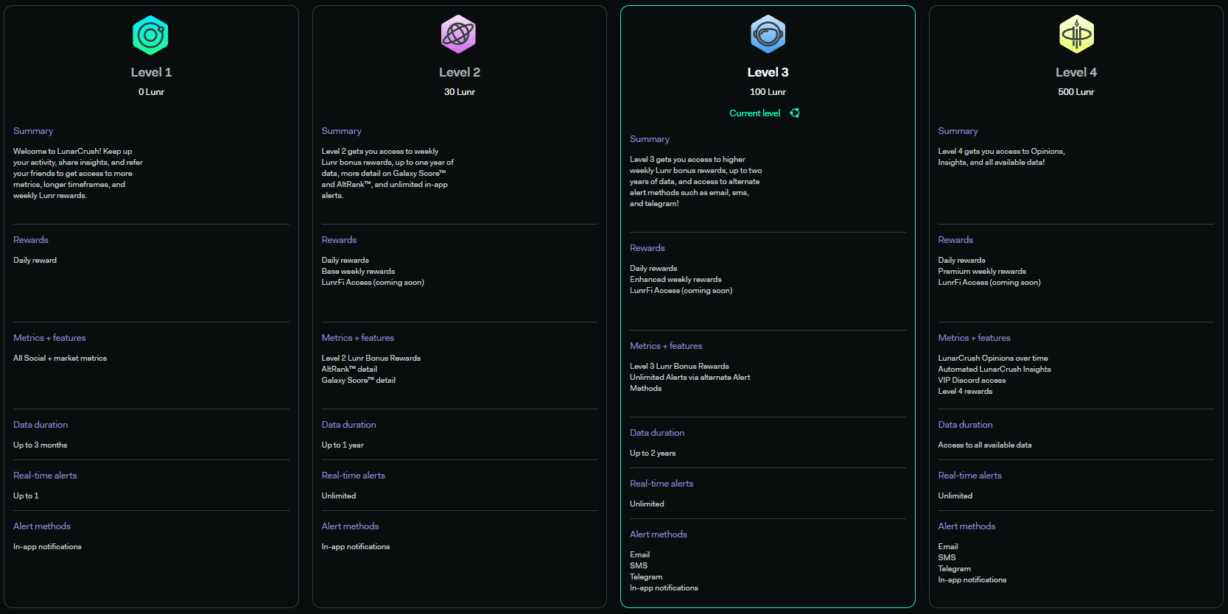Click the Level 4 yellow rocket icon
This screenshot has width=1228, height=614.
click(1076, 35)
